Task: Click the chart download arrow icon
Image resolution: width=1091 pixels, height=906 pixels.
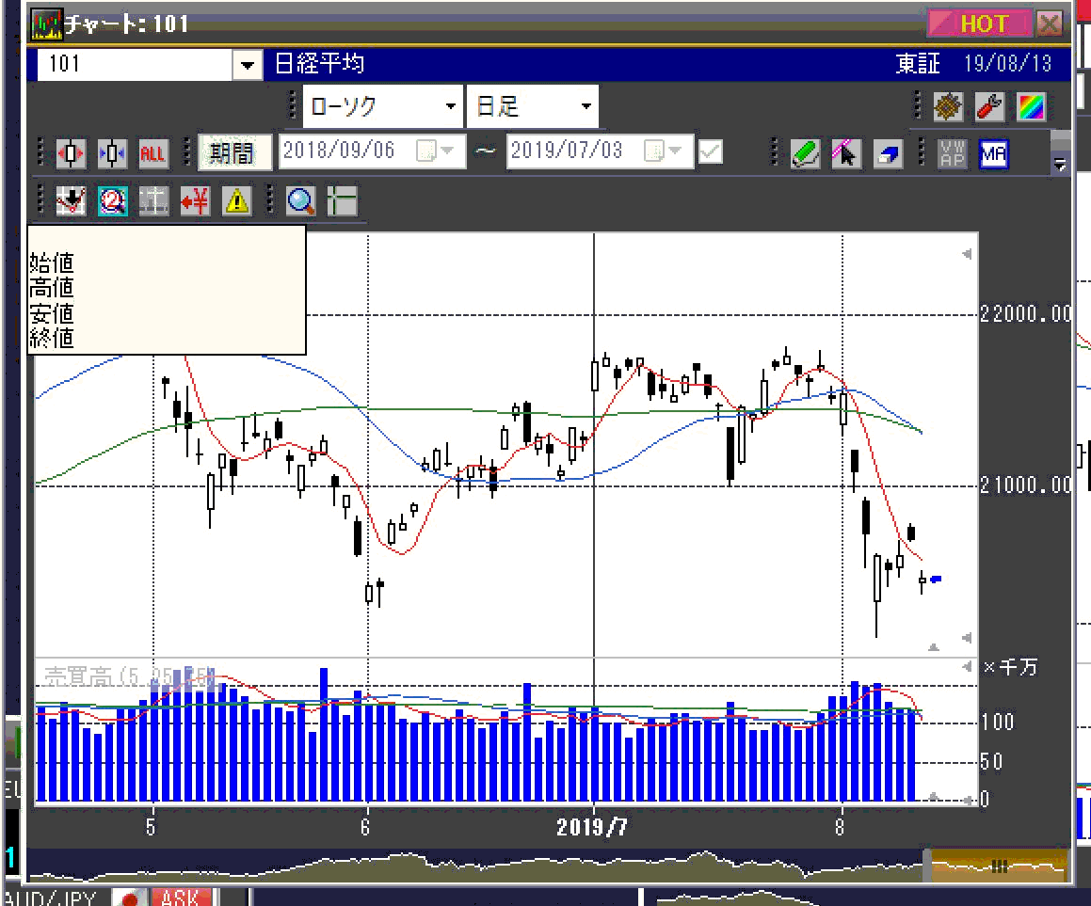Action: point(71,201)
